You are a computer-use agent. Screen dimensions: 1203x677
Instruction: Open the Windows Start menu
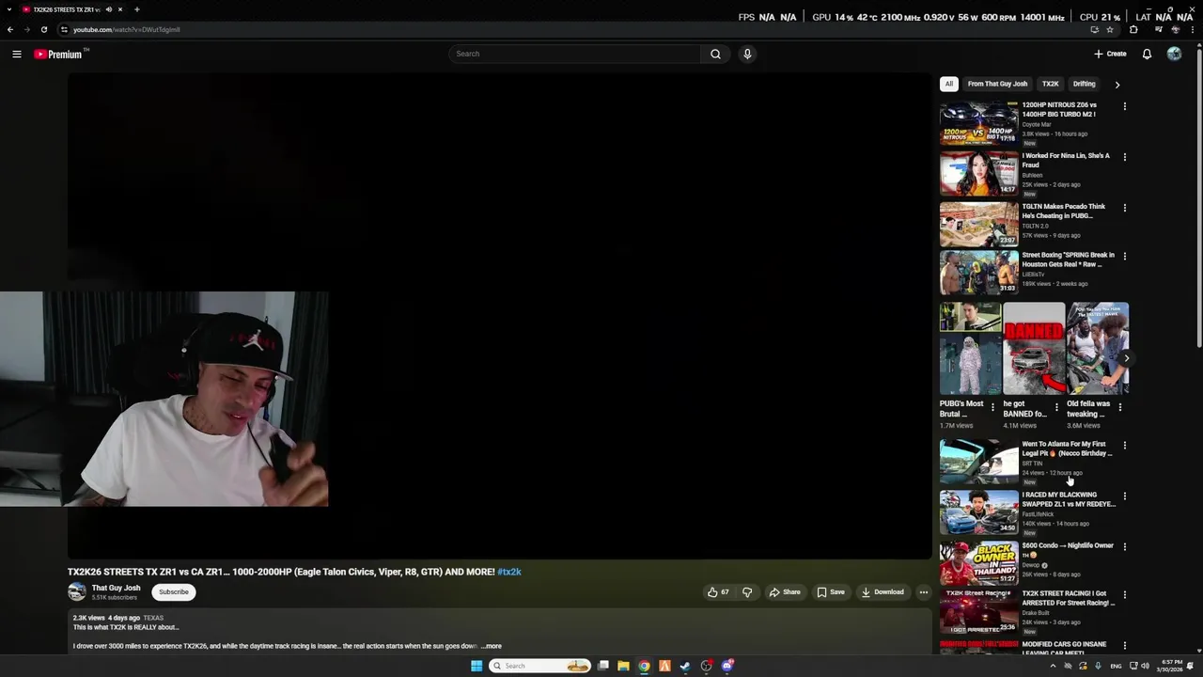pos(477,666)
